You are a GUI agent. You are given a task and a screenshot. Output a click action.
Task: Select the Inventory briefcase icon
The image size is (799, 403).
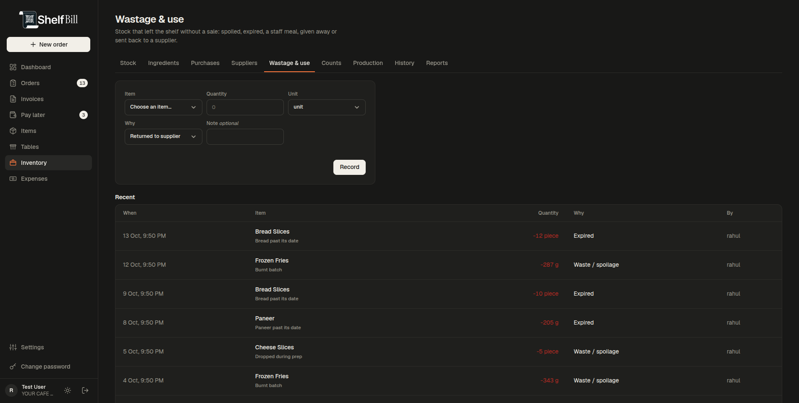click(13, 163)
